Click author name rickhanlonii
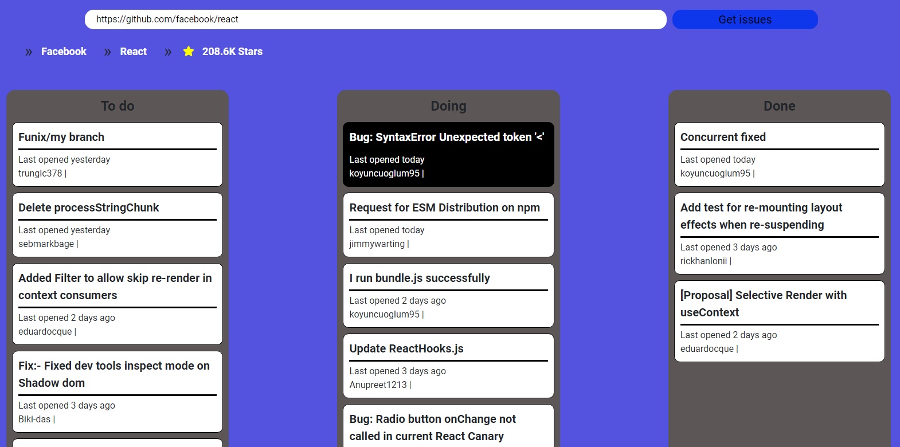 703,261
